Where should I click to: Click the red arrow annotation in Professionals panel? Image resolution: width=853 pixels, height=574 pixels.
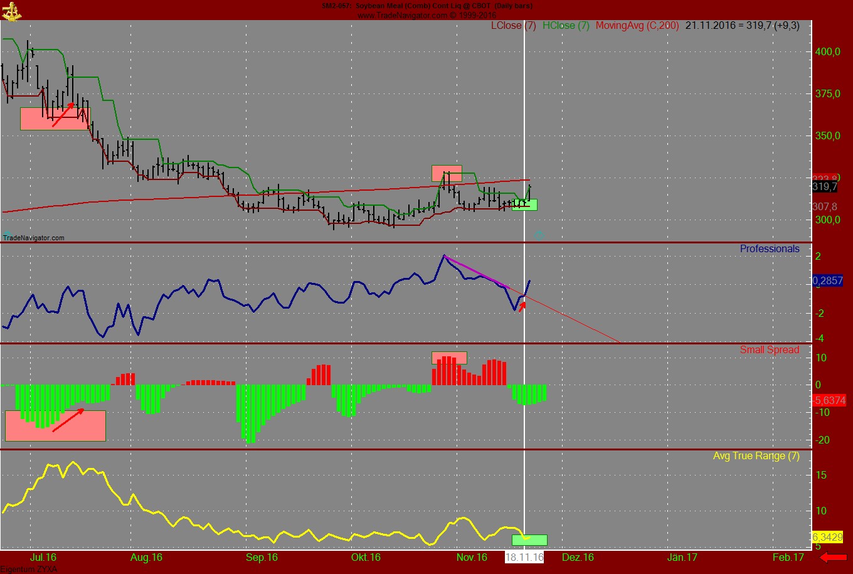coord(522,306)
